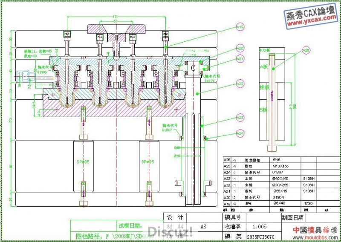The width and height of the screenshot is (341, 242).
Task: Select the A22 balloon callout
Action: point(240,84)
